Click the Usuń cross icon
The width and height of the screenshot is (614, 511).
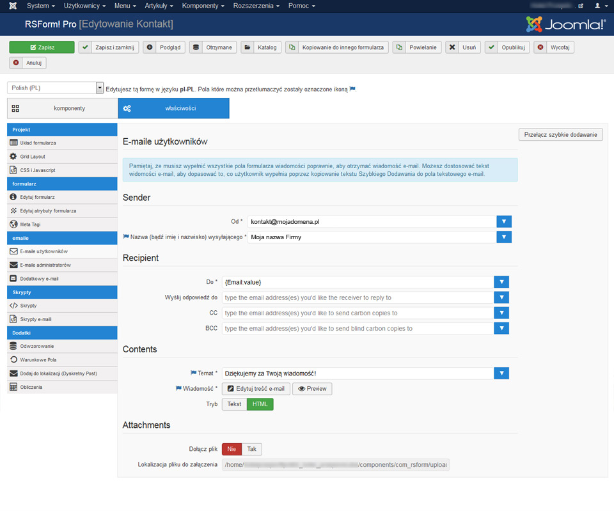[x=452, y=47]
